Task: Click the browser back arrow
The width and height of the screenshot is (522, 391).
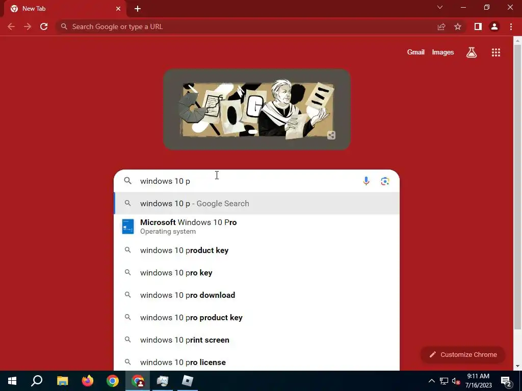Action: tap(11, 26)
